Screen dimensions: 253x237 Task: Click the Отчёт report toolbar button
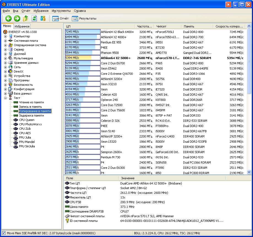click(61, 18)
